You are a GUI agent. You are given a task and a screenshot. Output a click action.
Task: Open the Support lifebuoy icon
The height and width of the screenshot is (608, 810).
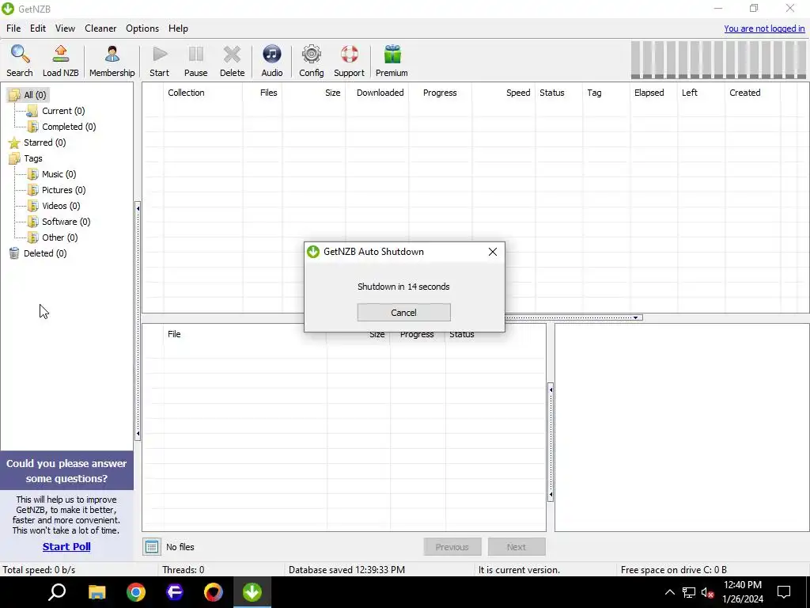[349, 61]
